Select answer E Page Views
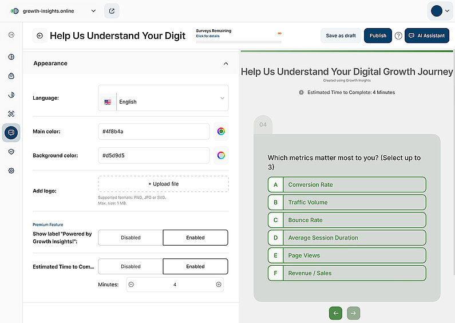 [347, 255]
